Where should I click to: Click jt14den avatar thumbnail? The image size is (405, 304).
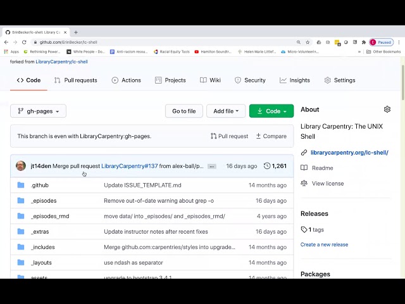pos(21,166)
